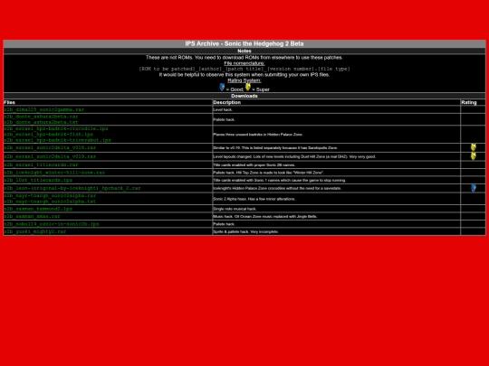The height and width of the screenshot is (366, 489).
Task: Click 'Level layouts changed' description text
Action: [x=294, y=156]
